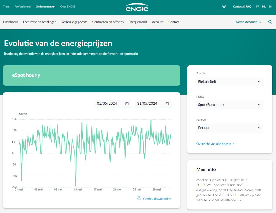276x213 pixels.
Task: Click the download arrow icon beside Grafiek downloaden
Action: 139,198
